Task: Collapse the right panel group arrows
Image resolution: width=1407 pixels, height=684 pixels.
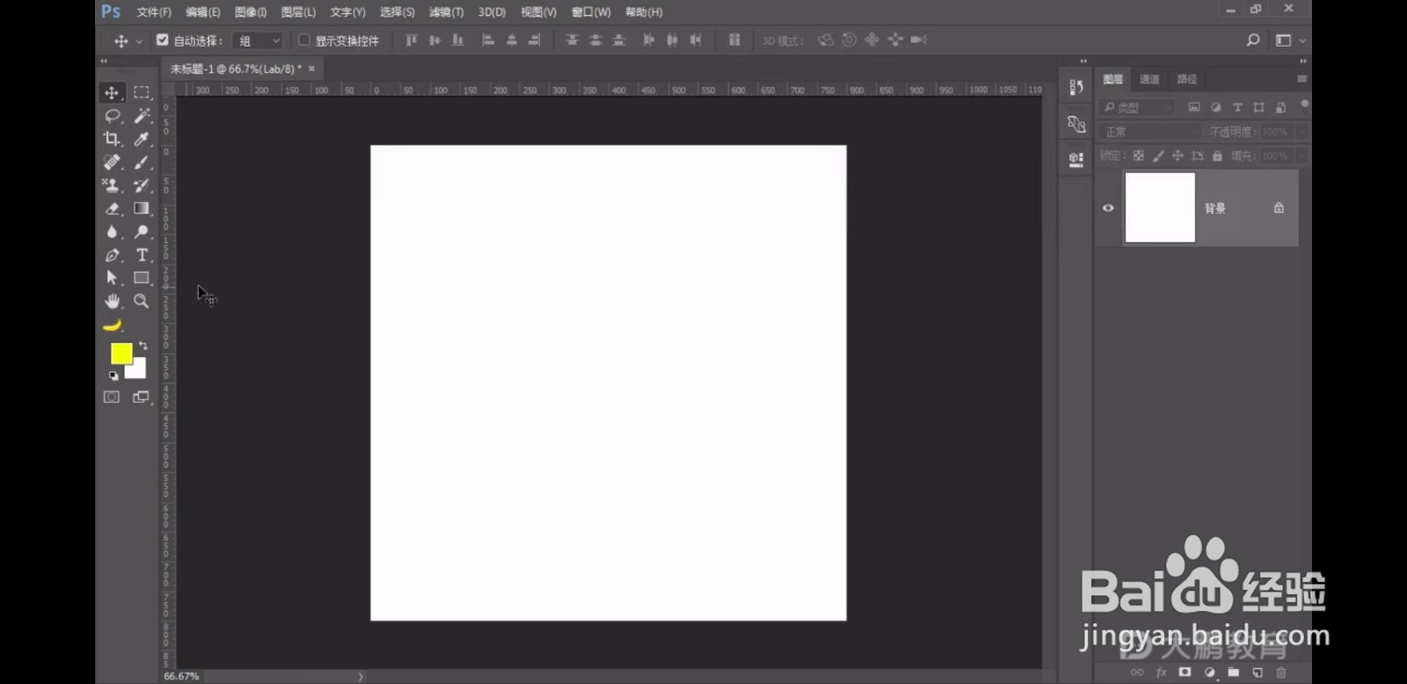Action: [1302, 61]
